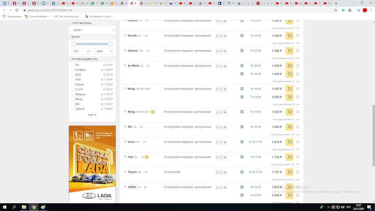
Task: Toggle As Metal manufacturer filter
Action: pos(73,70)
